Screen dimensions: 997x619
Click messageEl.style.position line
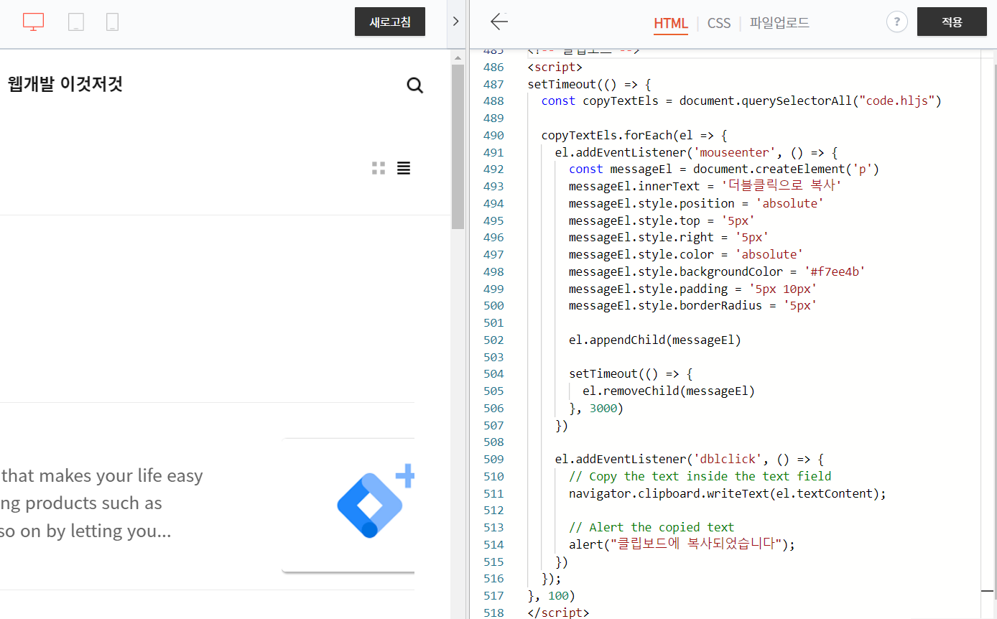[x=696, y=203]
